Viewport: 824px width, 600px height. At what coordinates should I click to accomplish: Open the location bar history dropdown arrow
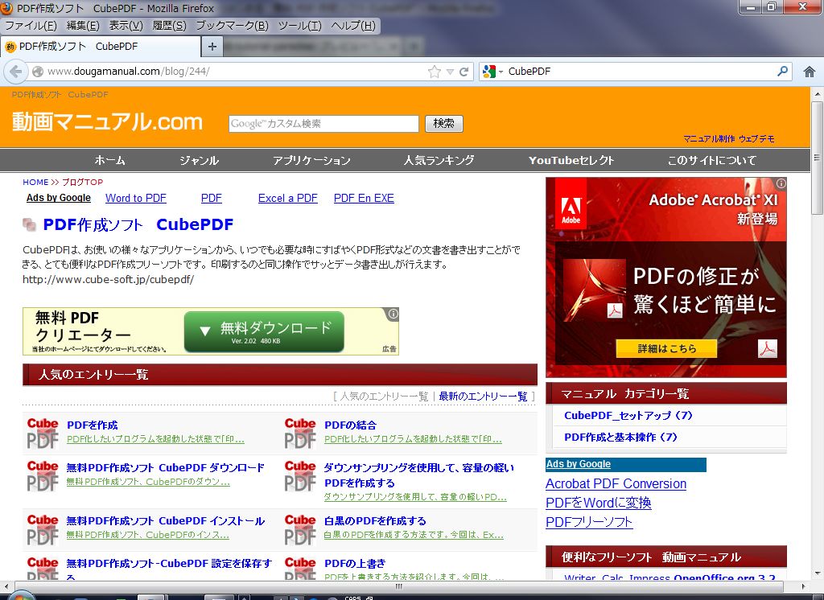pos(451,71)
